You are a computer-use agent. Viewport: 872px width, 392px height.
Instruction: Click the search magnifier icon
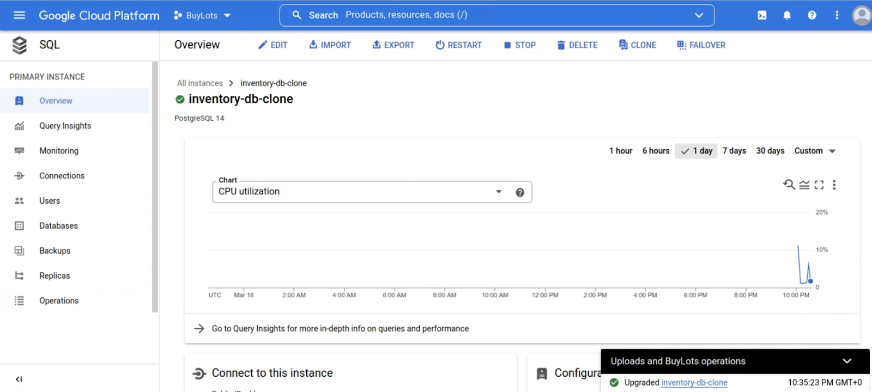296,15
